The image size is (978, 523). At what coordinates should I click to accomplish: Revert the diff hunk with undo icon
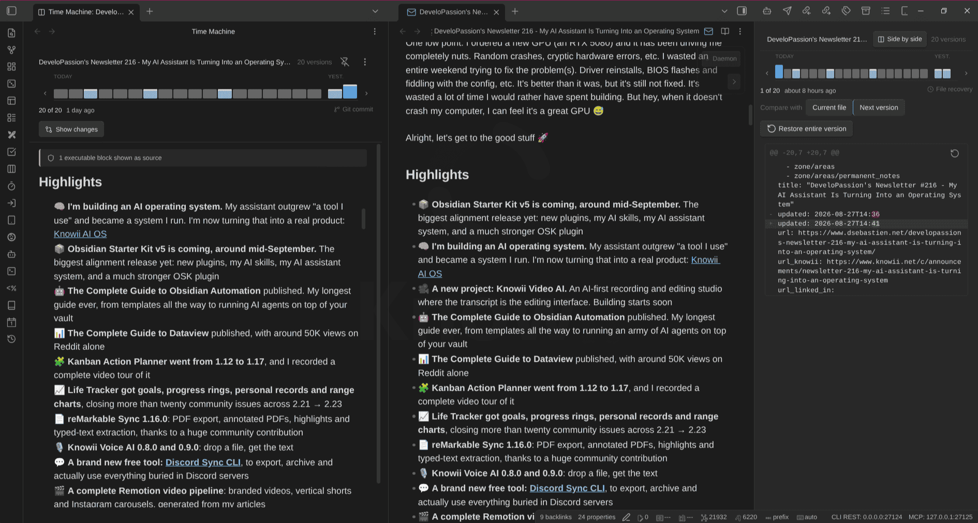pos(955,153)
